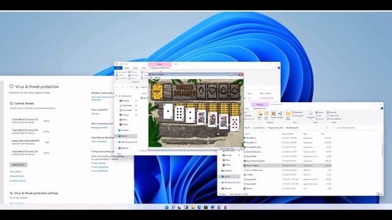Click Invert selection in the front Explorer ribbon

coord(333,119)
